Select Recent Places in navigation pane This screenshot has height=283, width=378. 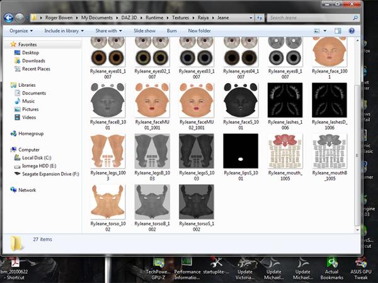36,69
